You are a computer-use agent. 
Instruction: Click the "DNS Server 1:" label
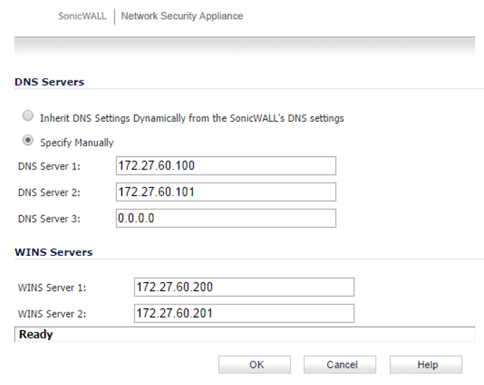coord(49,167)
